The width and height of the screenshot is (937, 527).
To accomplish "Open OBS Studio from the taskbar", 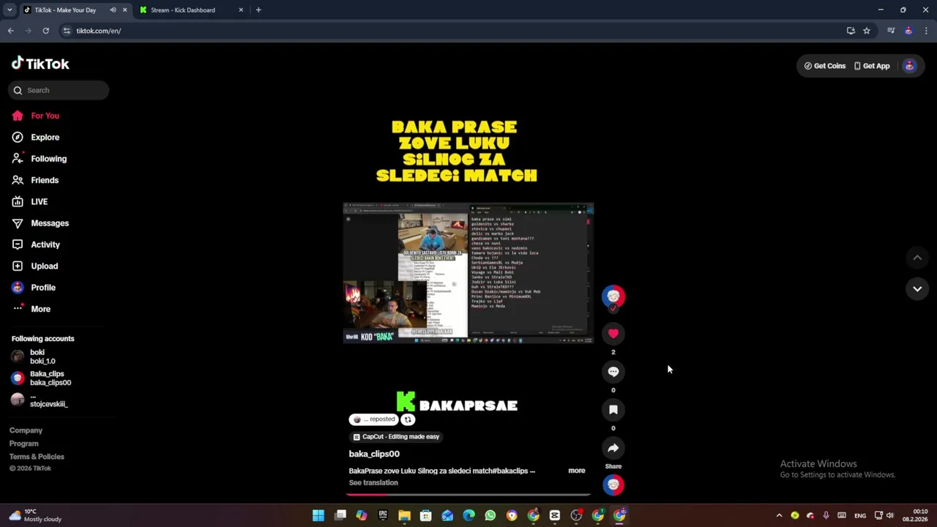I will (576, 515).
